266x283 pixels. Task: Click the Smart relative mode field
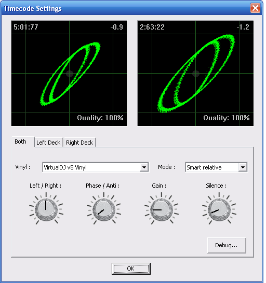[217, 167]
